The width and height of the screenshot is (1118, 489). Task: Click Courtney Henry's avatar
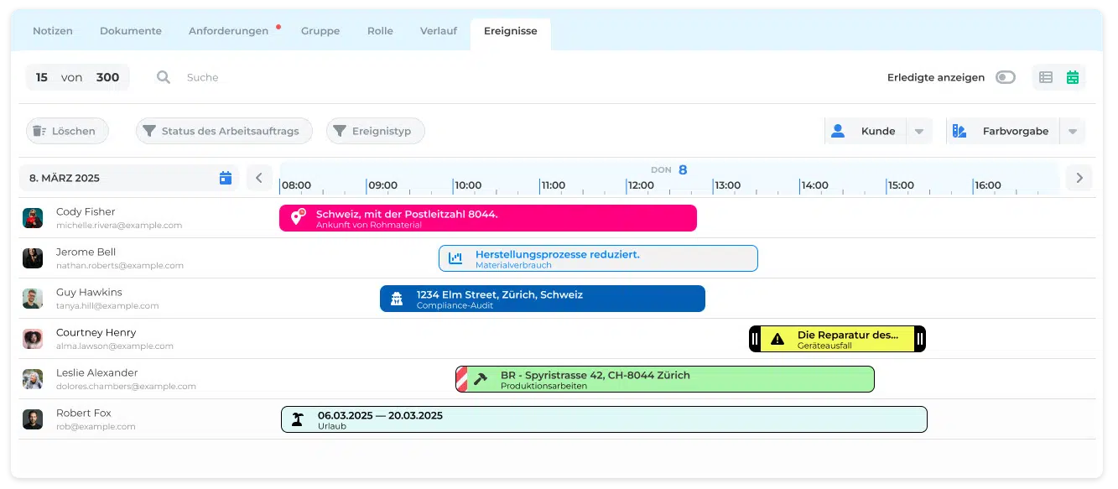click(33, 339)
